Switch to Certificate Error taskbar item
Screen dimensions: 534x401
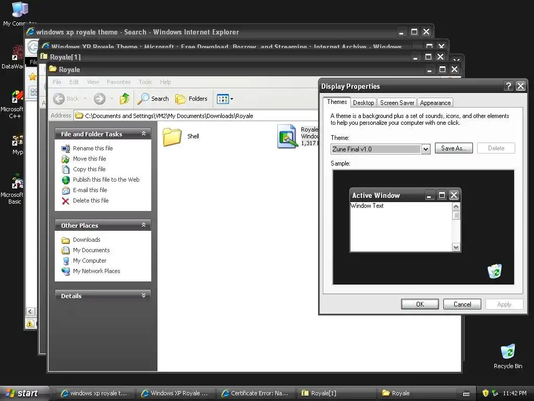point(256,393)
